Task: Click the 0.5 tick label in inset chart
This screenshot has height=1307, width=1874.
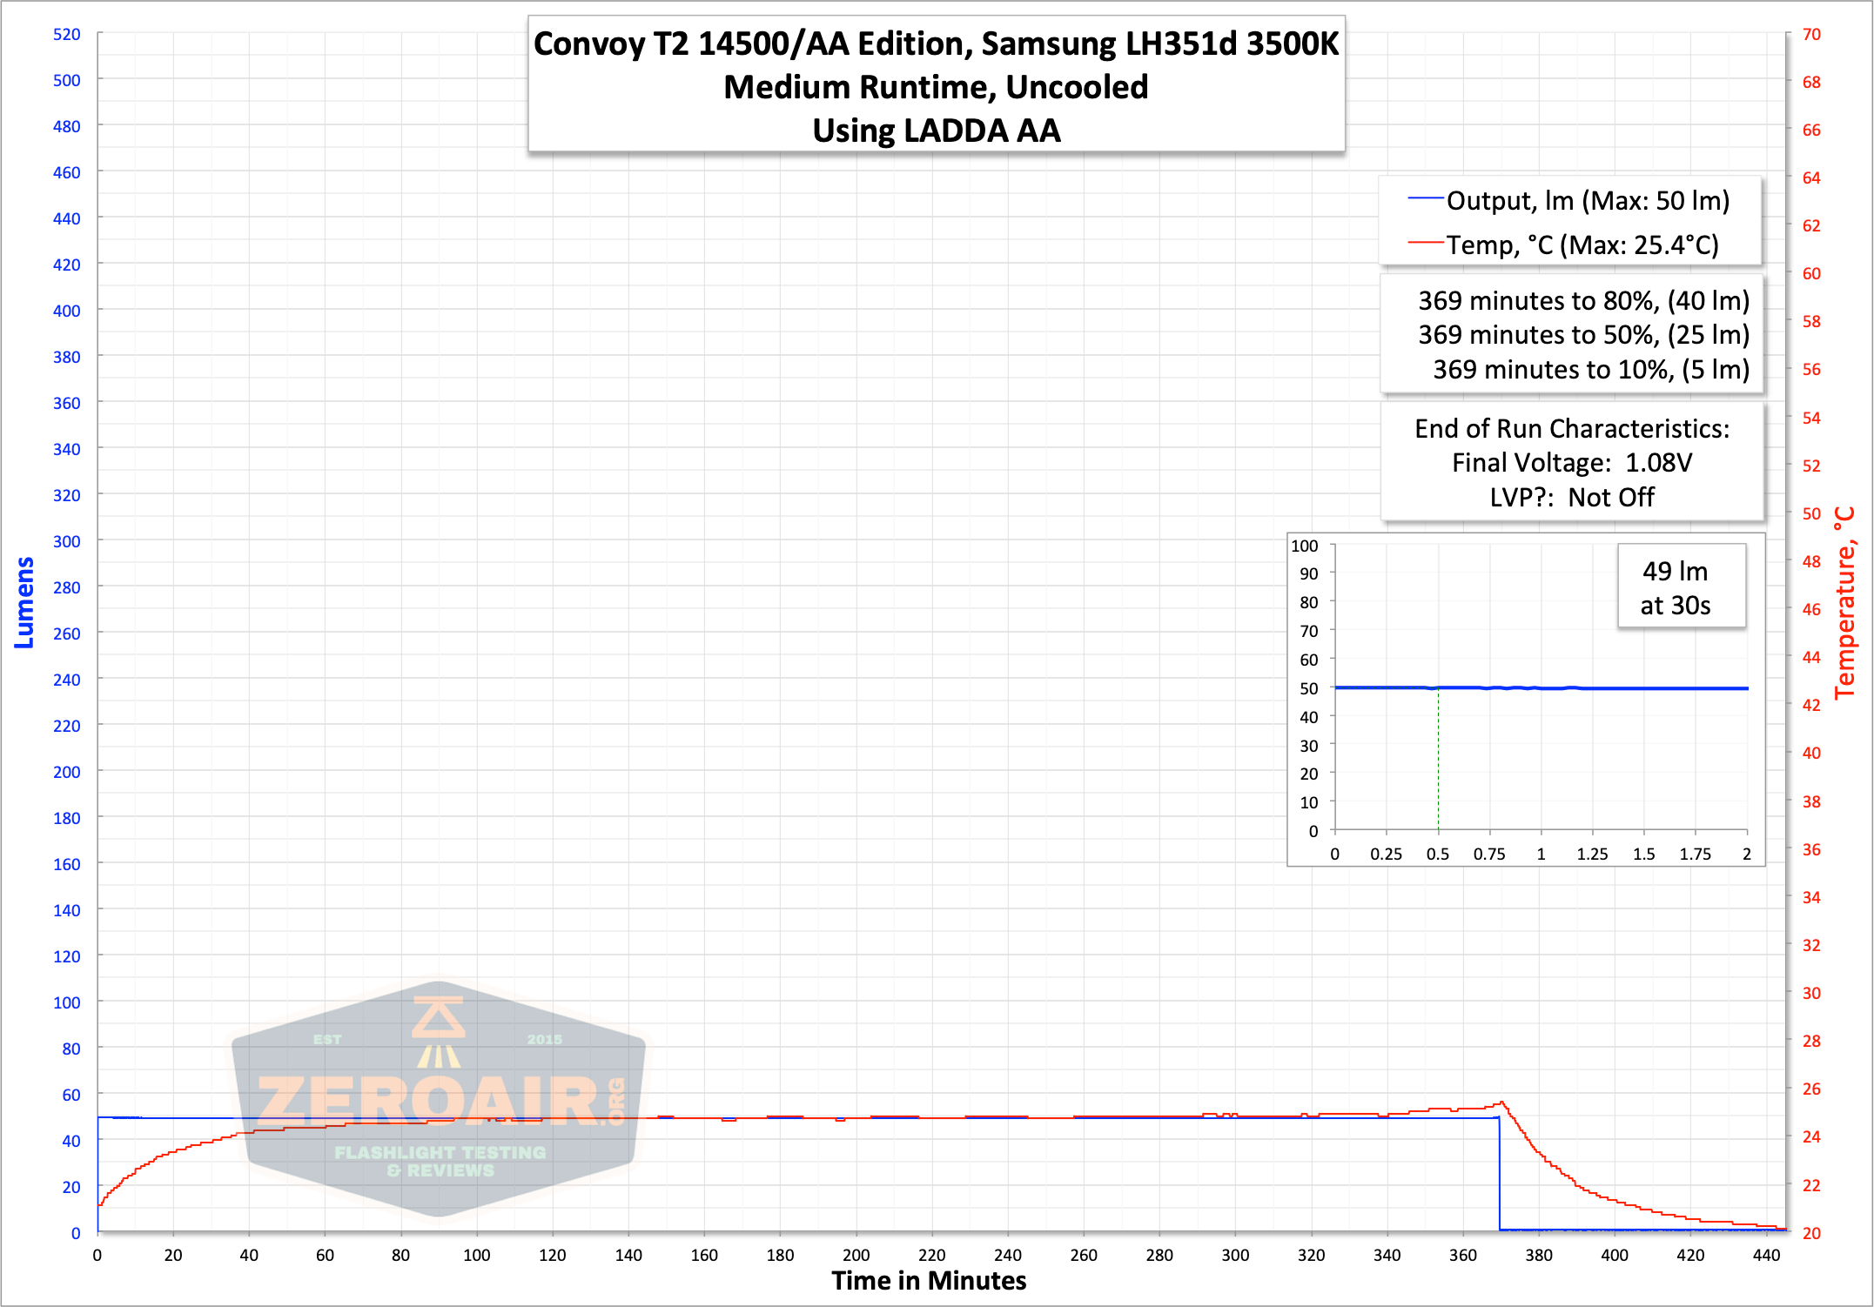Action: (x=1438, y=854)
